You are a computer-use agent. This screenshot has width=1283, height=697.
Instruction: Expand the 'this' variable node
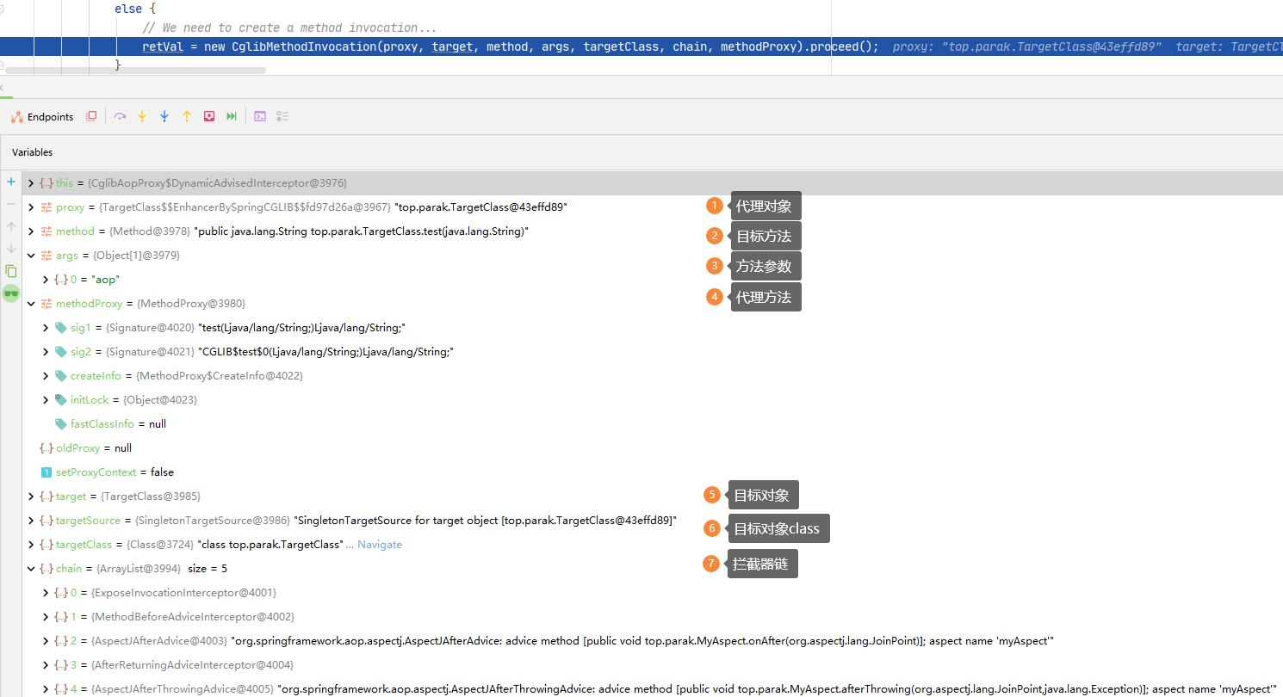coord(31,183)
